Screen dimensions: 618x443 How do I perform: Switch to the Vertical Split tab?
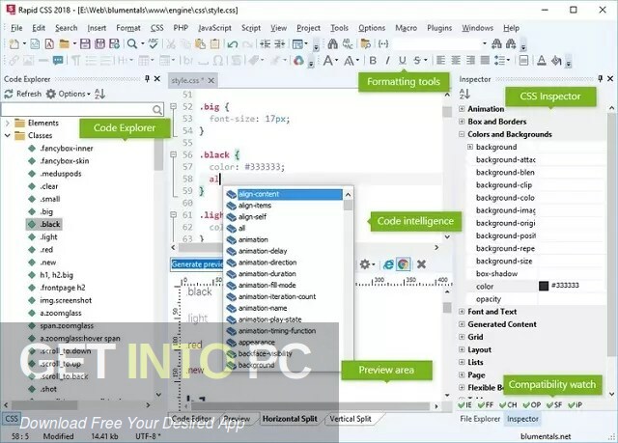point(351,419)
